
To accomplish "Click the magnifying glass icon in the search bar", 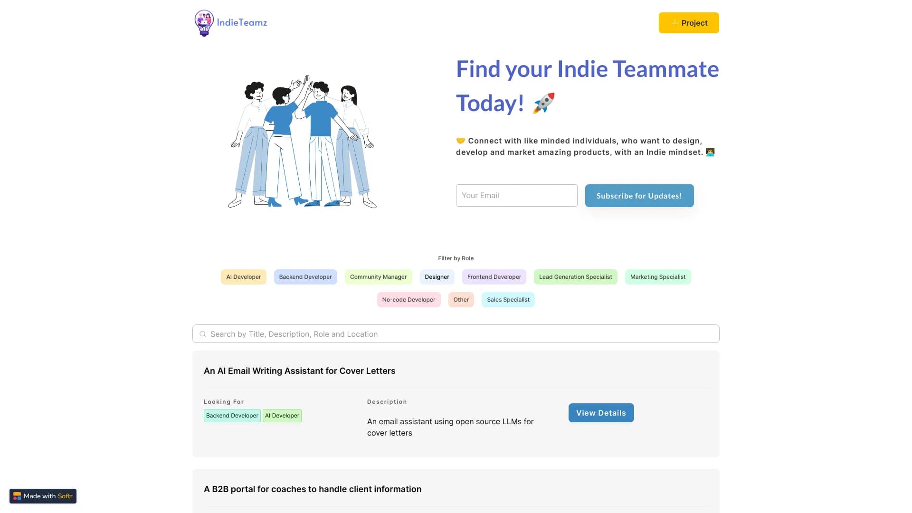I will click(203, 333).
